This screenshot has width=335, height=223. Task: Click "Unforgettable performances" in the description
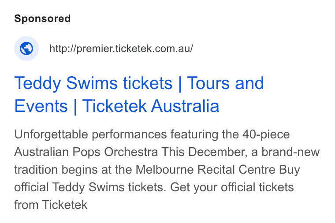[x=90, y=134]
